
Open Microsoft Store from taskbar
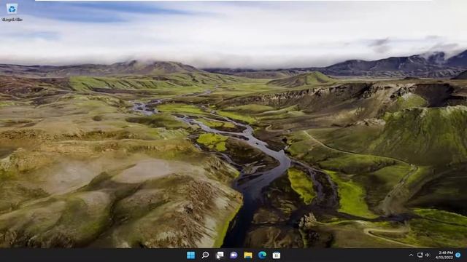(277, 255)
